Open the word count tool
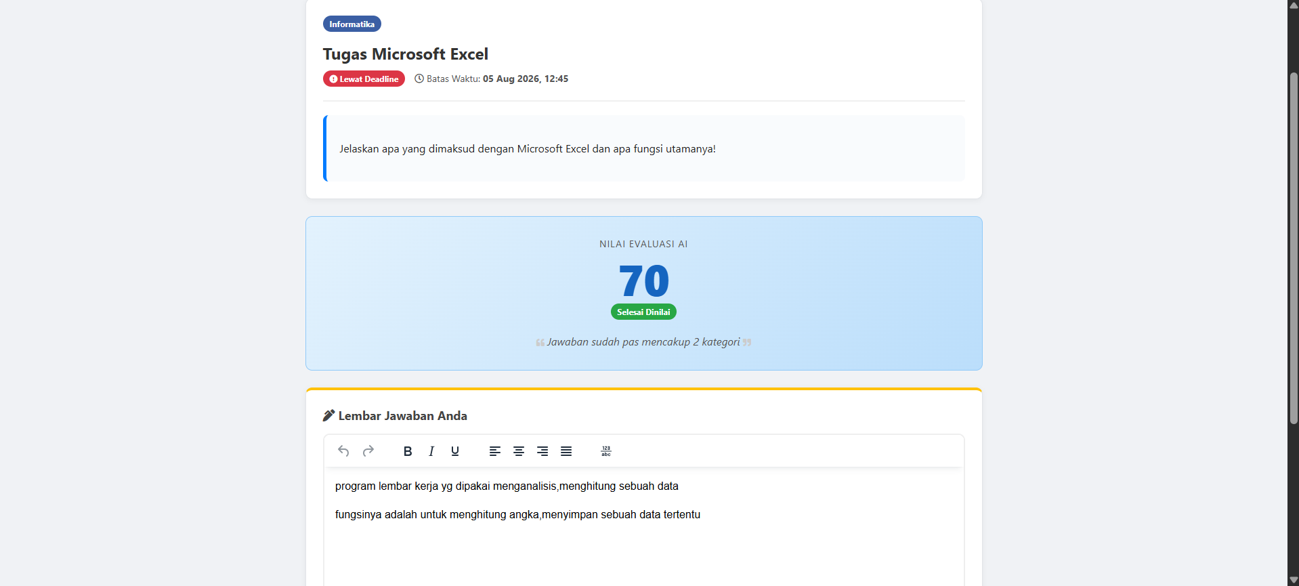 point(606,451)
